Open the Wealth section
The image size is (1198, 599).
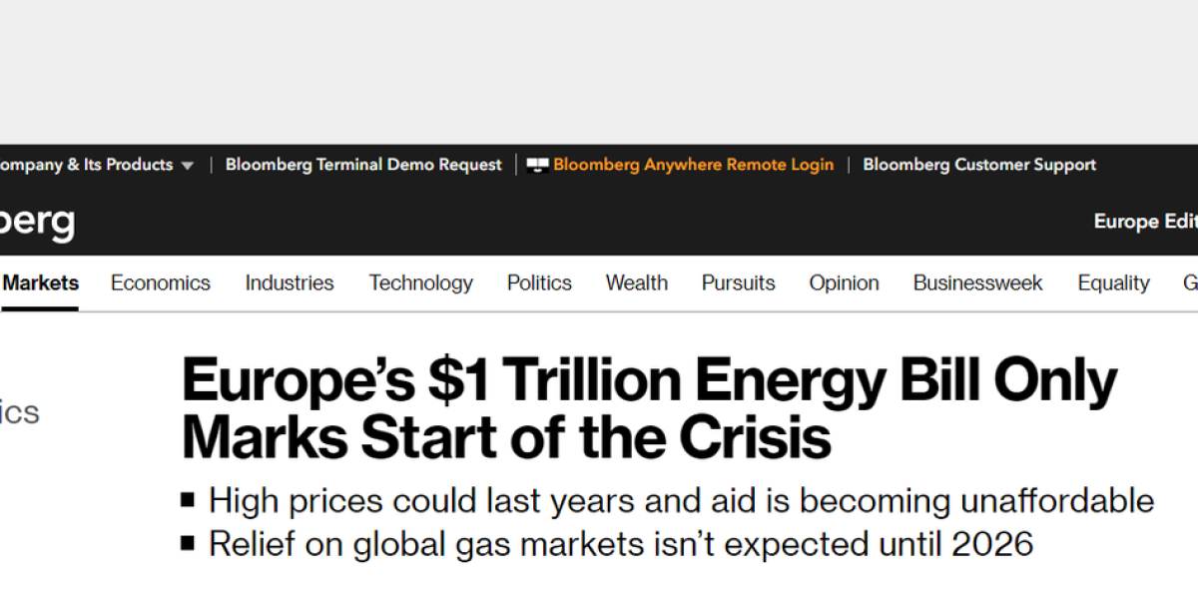636,283
